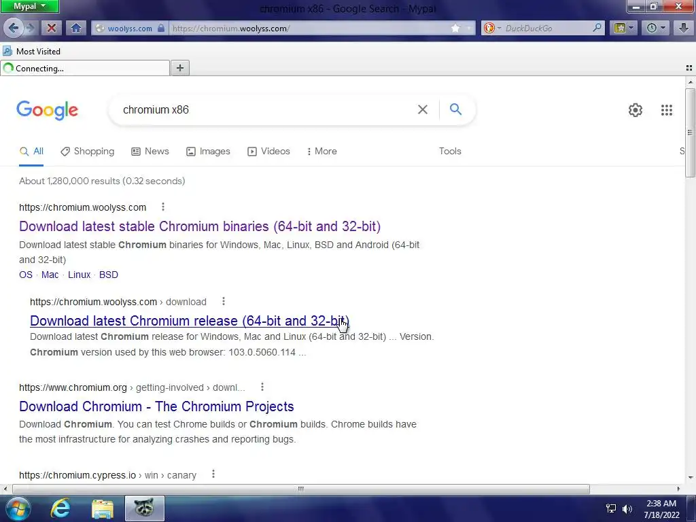Stop loading with the red X button
Image resolution: width=696 pixels, height=522 pixels.
point(52,28)
